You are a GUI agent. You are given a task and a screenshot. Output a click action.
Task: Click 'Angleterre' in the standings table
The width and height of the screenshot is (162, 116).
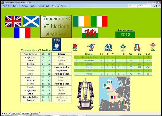89,60
